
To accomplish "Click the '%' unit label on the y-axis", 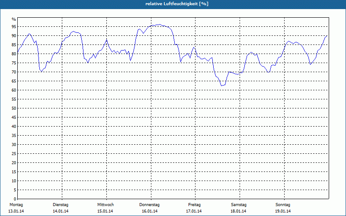I will coord(14,19).
